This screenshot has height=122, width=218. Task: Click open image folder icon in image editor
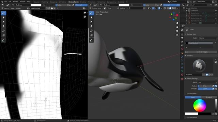point(52,8)
